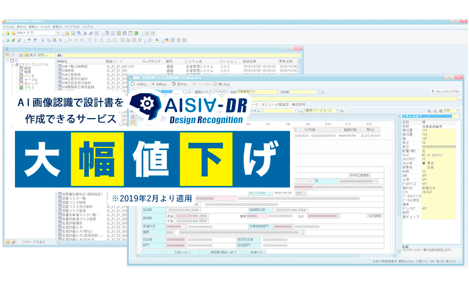Click the Delete X icon in the toolbar

60,40
